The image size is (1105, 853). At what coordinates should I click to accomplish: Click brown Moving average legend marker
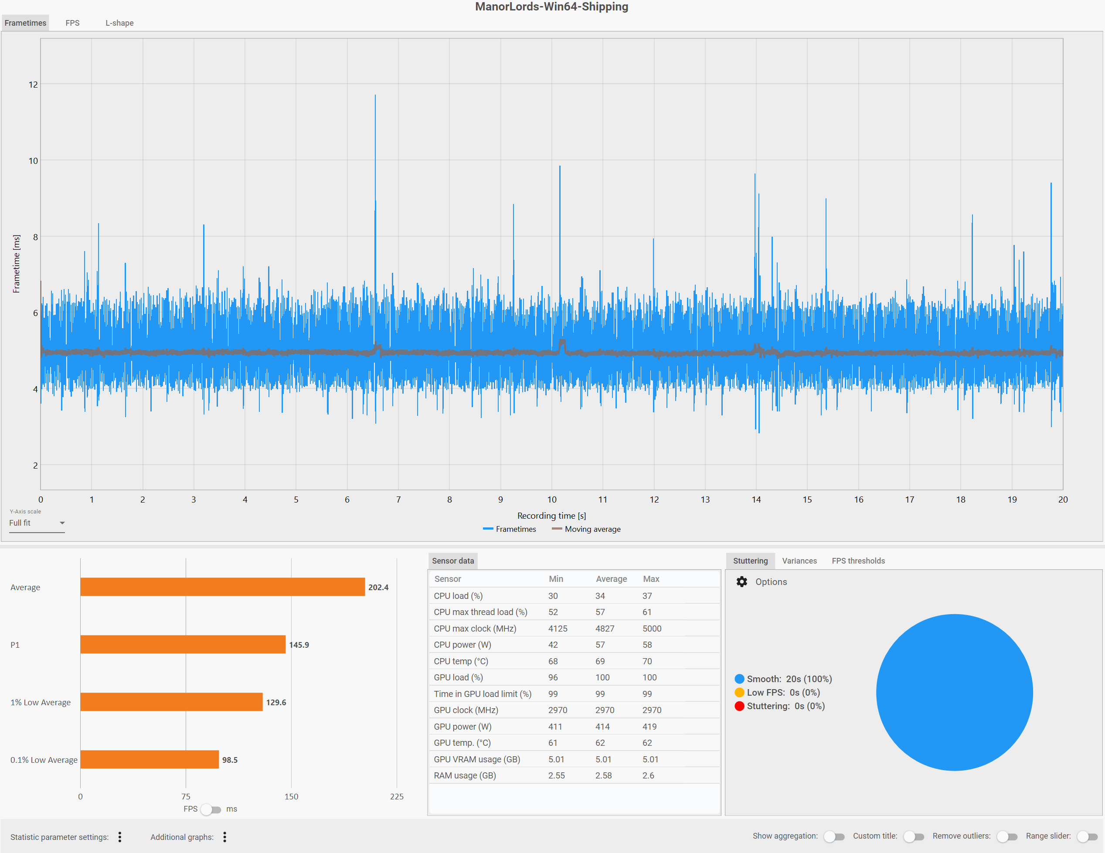tap(557, 529)
